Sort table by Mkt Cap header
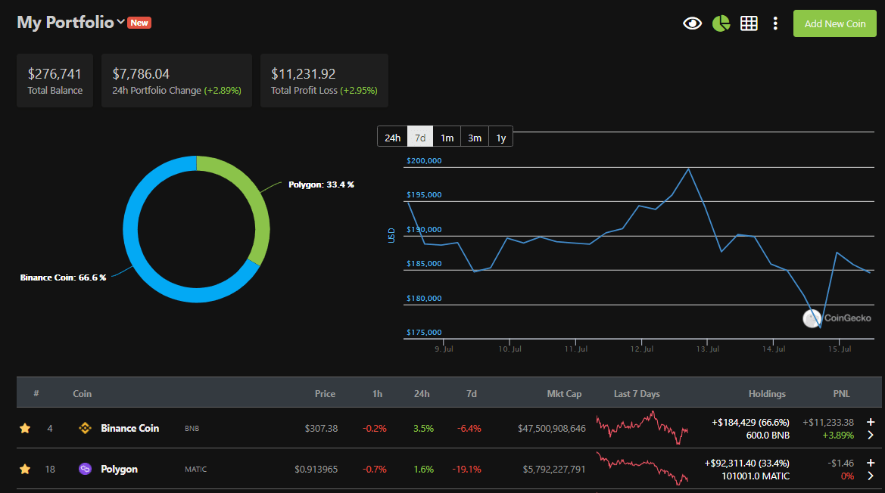 [564, 394]
